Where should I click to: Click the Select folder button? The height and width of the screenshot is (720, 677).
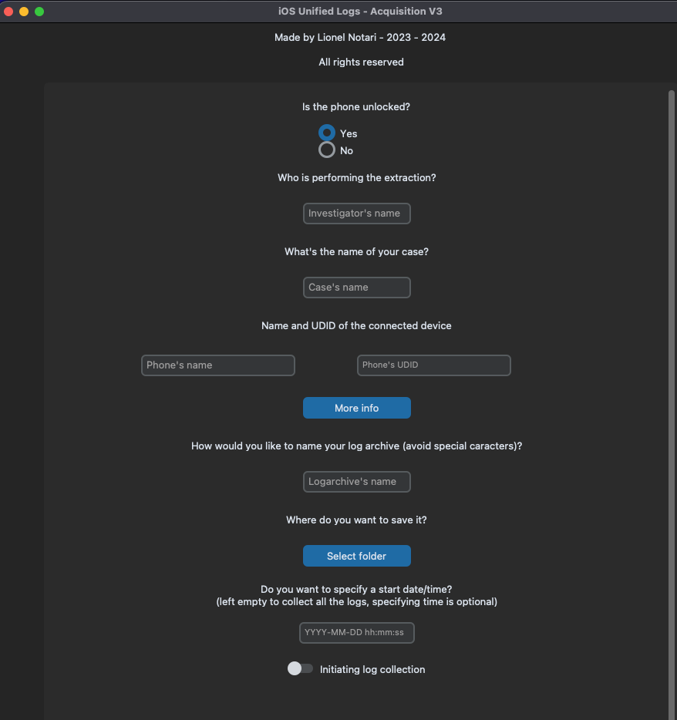[x=357, y=556]
